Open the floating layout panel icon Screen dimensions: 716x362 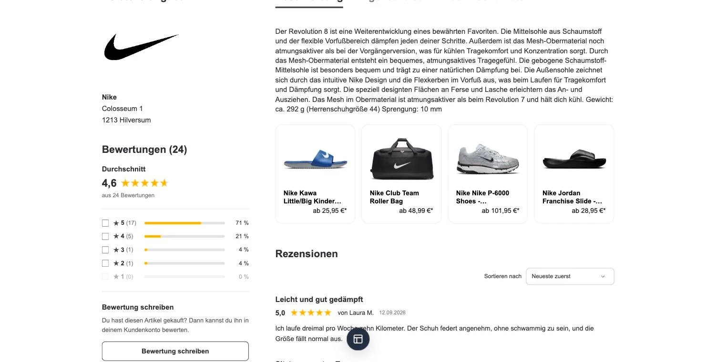click(358, 339)
